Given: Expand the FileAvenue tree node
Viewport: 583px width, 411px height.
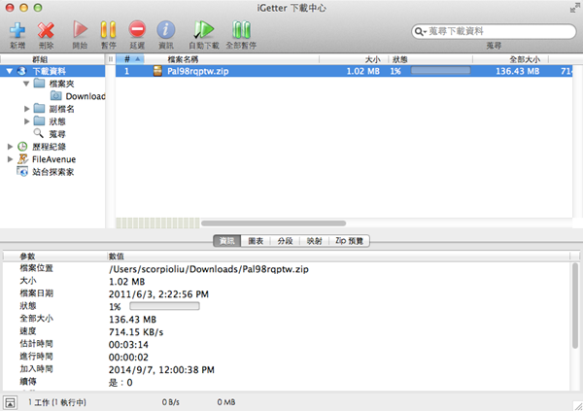Looking at the screenshot, I should point(10,159).
